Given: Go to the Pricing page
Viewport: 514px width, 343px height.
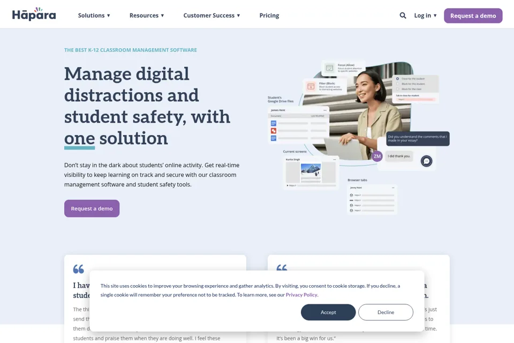Looking at the screenshot, I should (269, 16).
